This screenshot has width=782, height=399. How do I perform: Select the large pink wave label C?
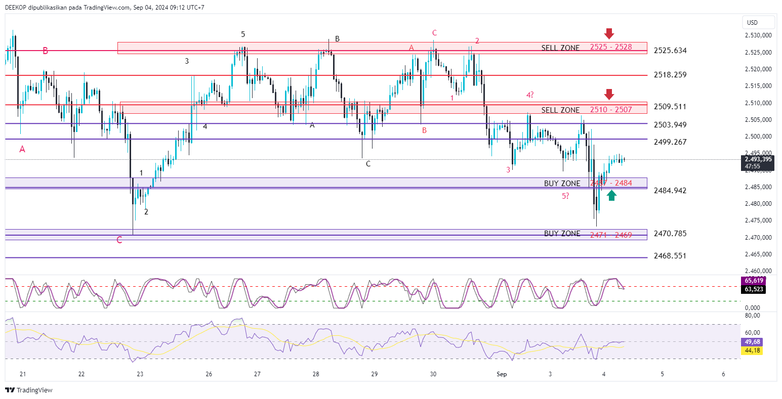119,240
